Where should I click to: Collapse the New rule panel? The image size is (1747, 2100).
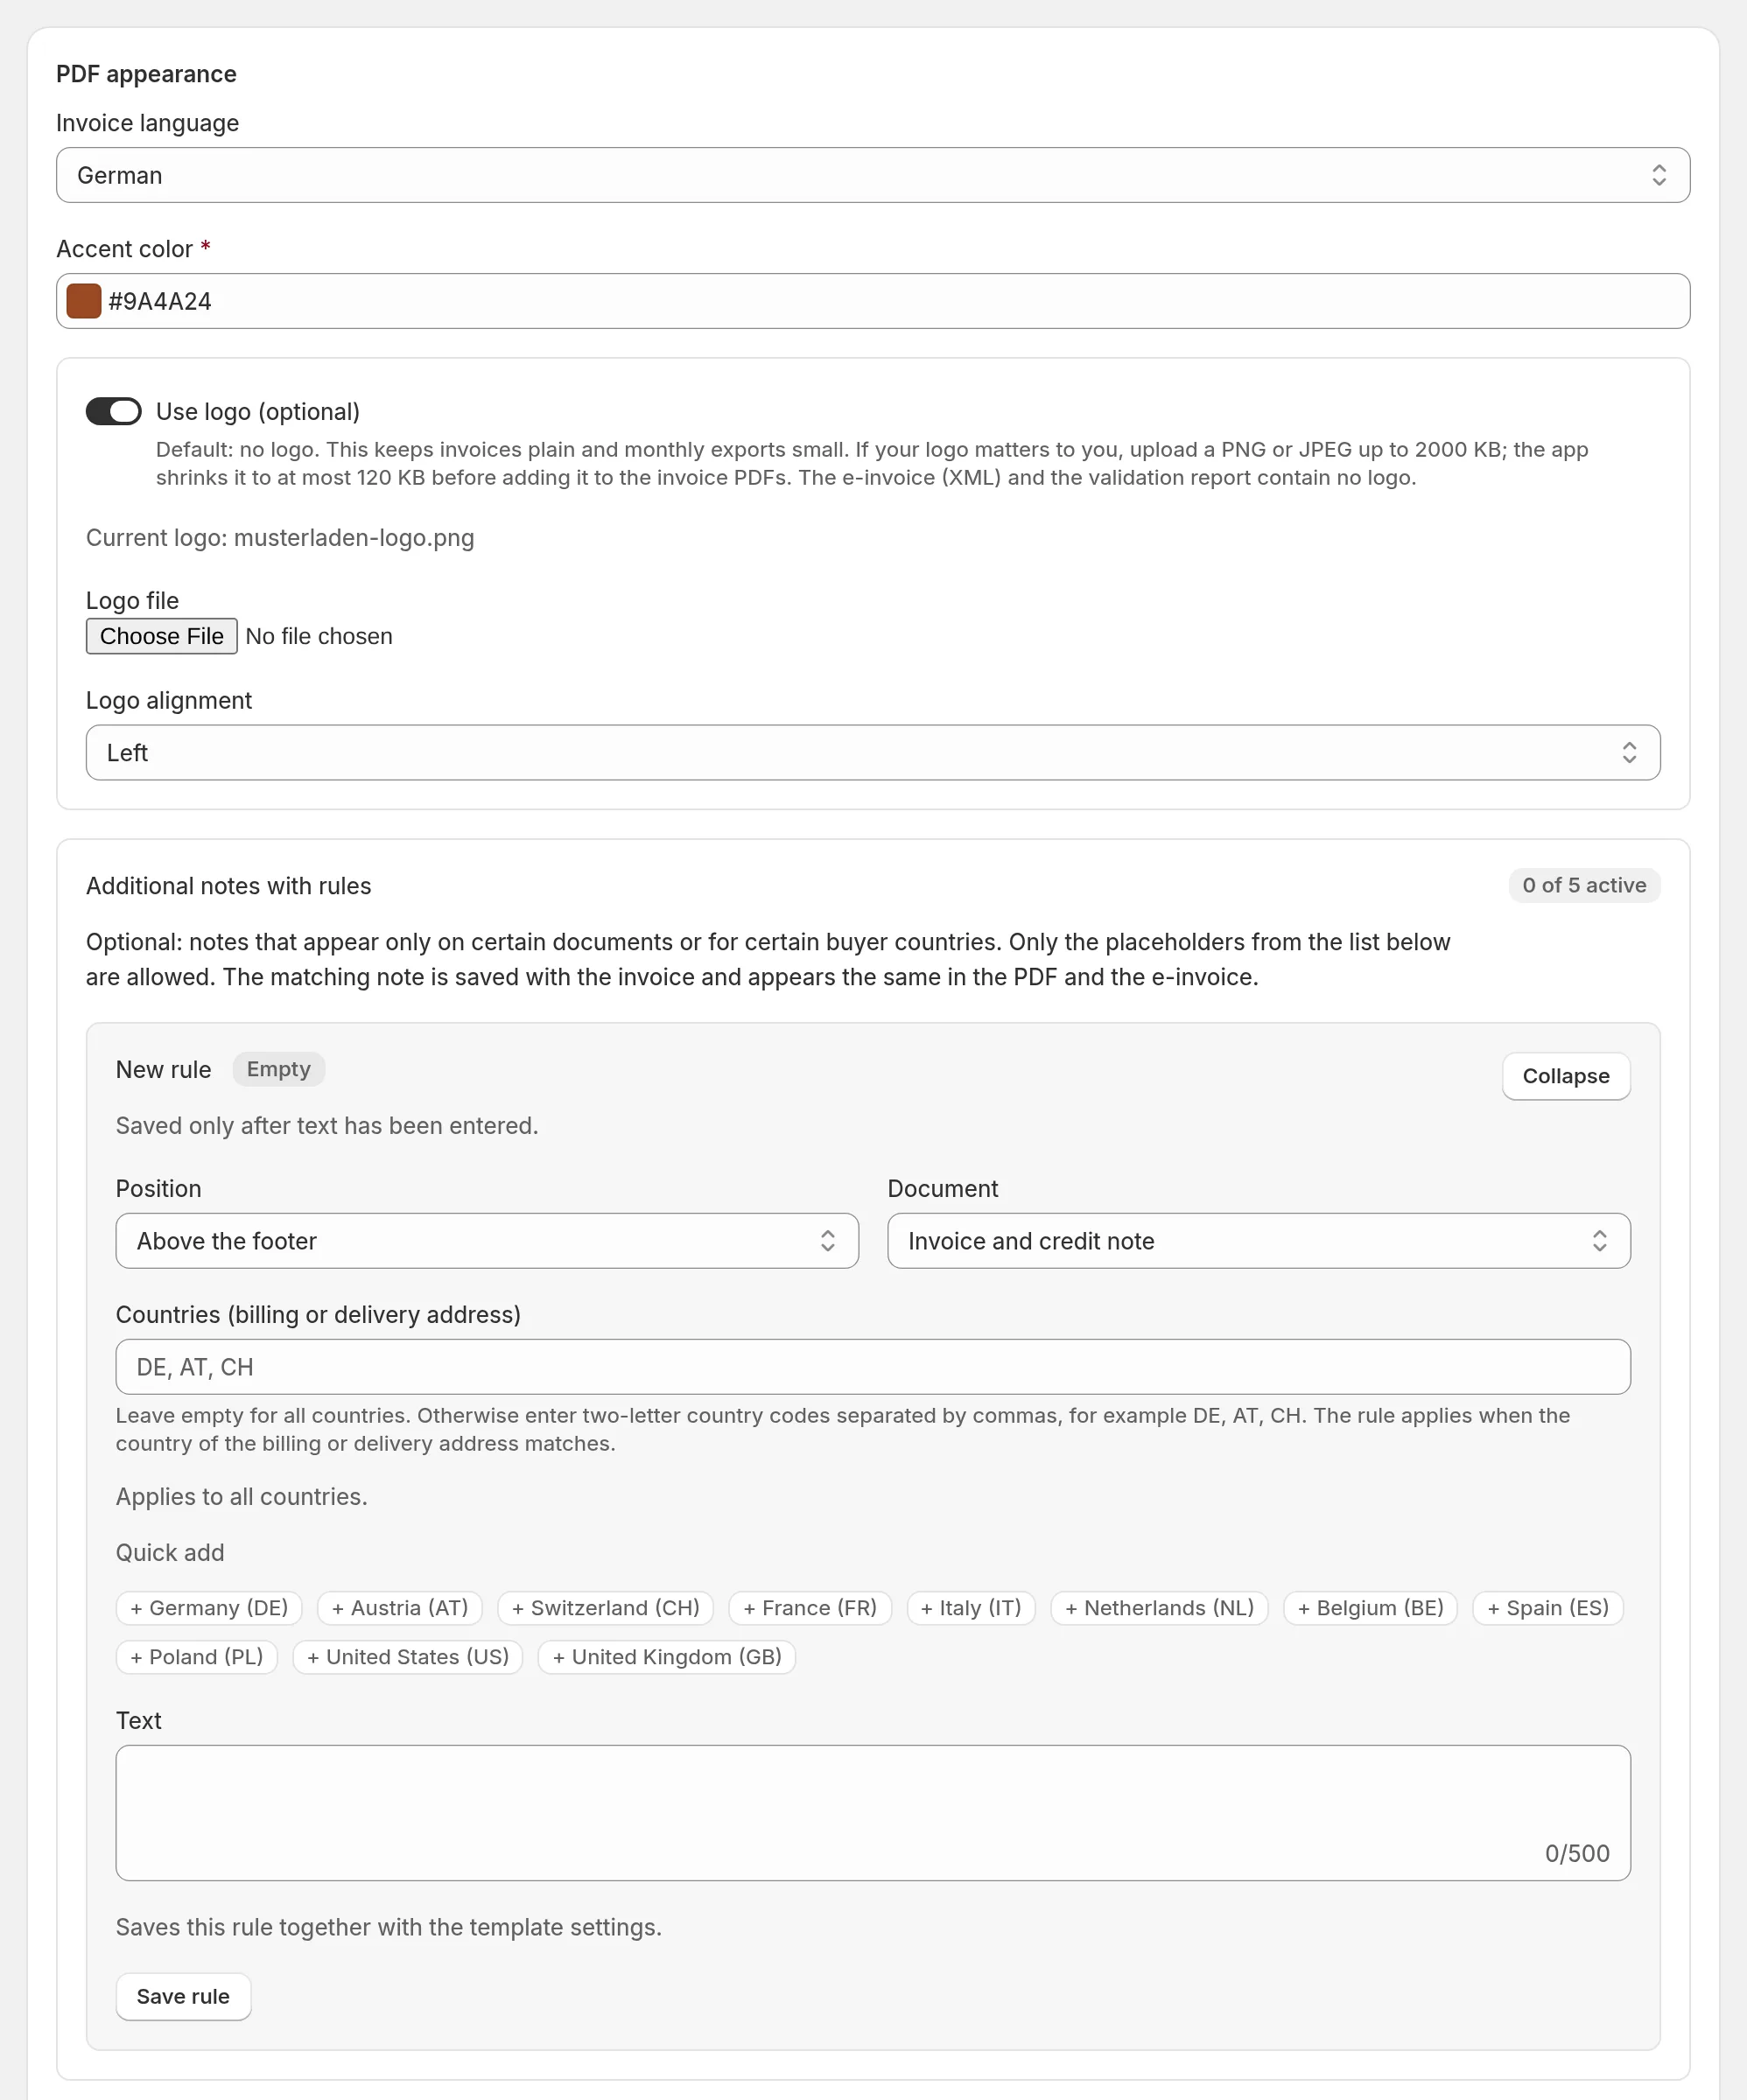pos(1566,1076)
